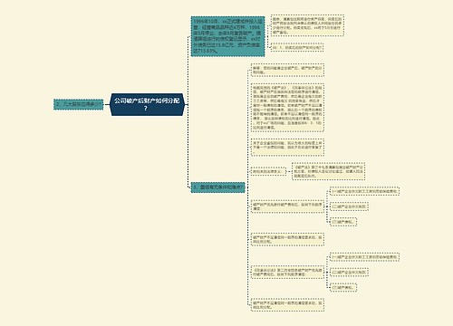Click the upper (三)破产债权 node
This screenshot has height=326, width=453.
[343, 222]
